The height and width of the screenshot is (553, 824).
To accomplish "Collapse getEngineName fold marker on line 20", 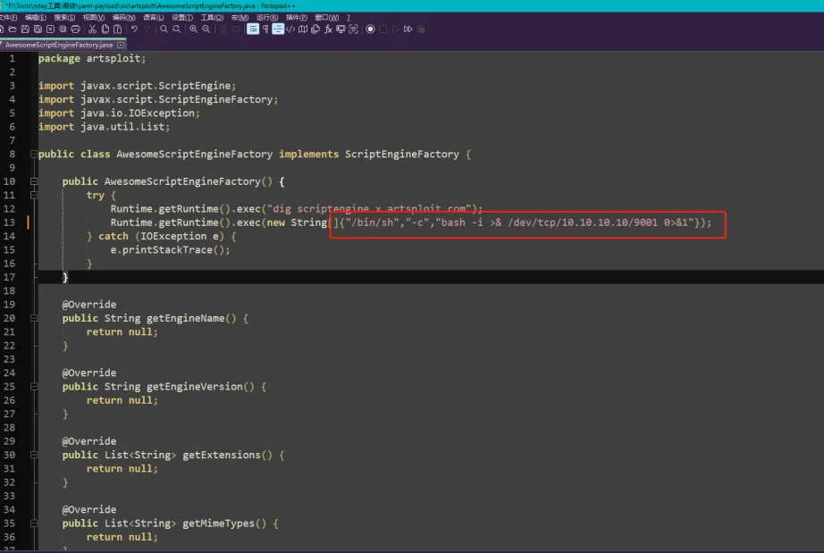I will click(34, 318).
